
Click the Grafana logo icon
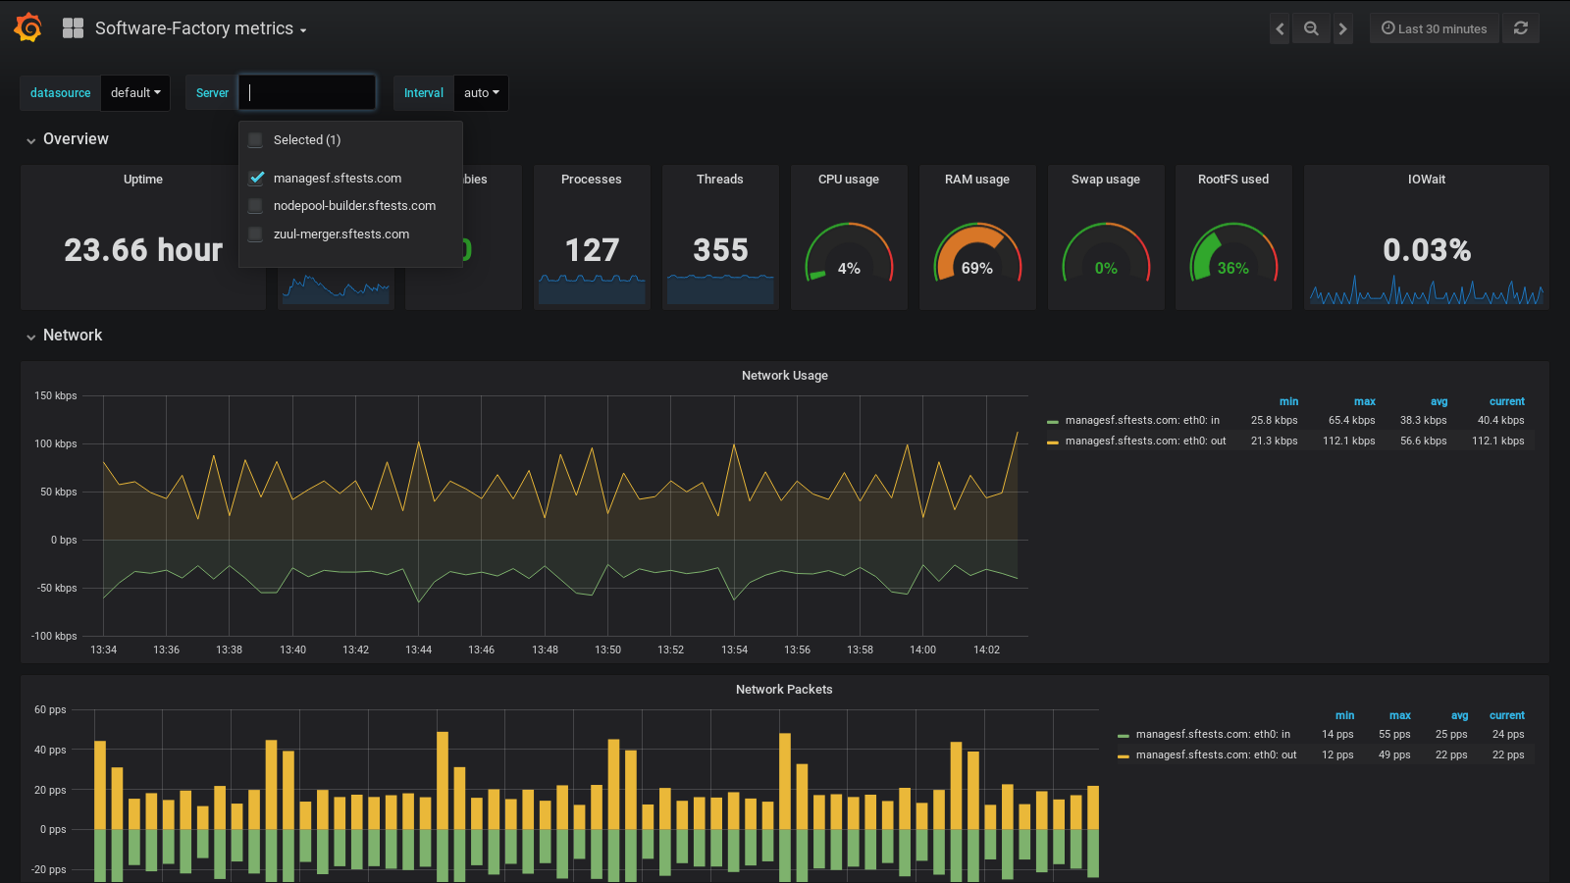click(x=27, y=27)
